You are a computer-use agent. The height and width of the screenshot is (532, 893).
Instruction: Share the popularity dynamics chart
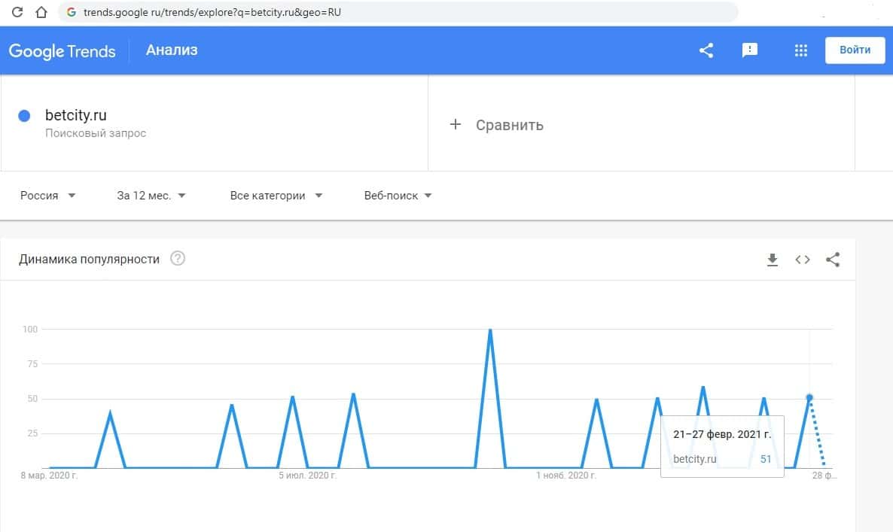[833, 260]
